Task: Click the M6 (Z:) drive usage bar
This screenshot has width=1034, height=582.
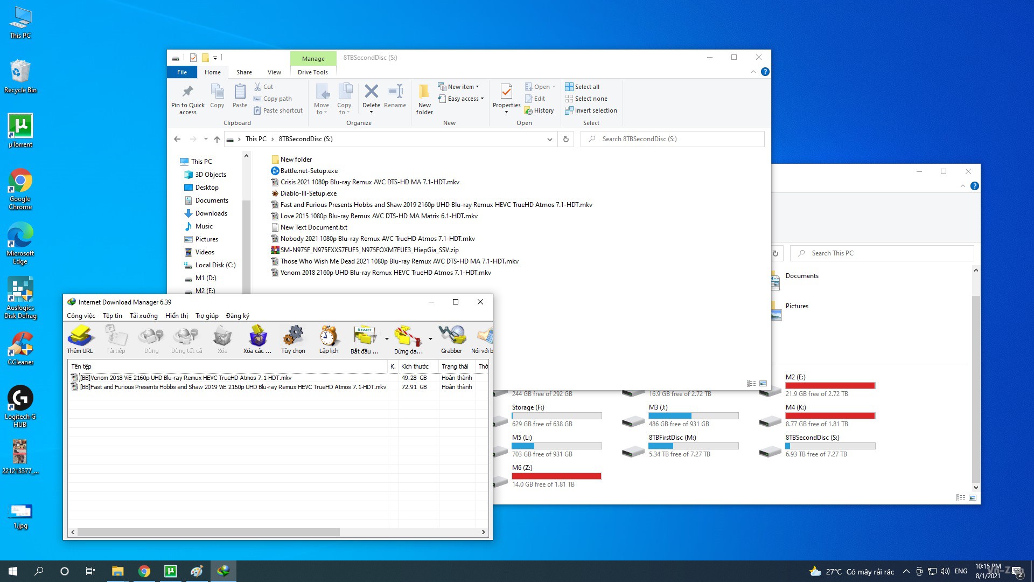Action: [556, 476]
